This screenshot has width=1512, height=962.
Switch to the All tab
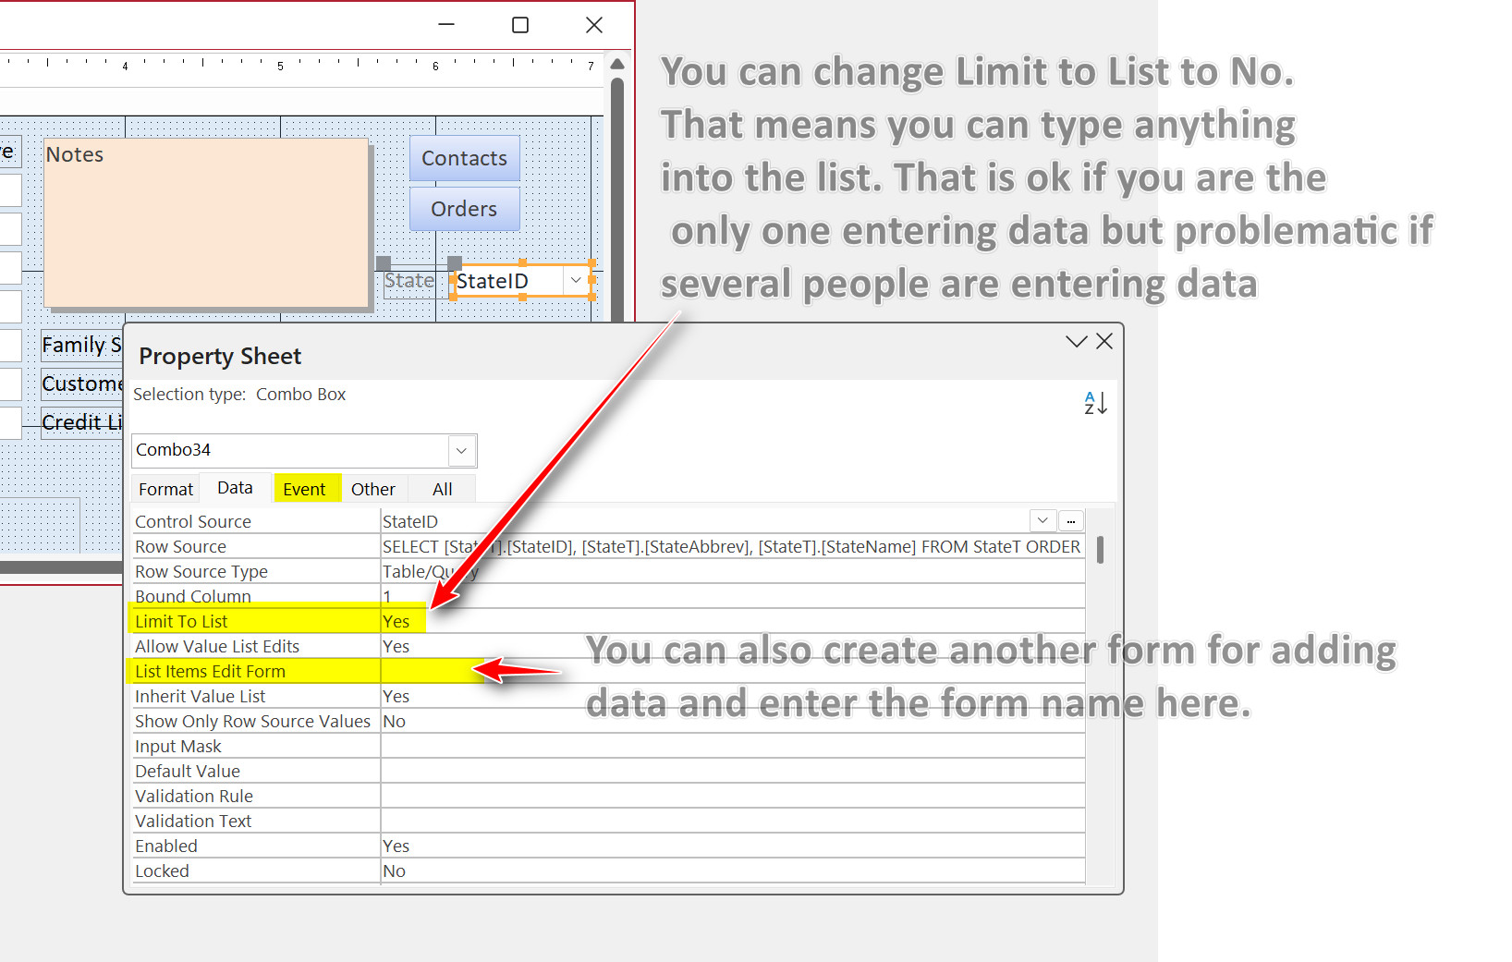click(x=441, y=488)
